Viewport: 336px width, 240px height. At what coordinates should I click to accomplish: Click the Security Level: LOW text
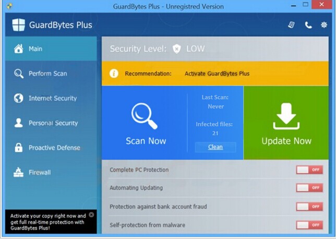click(x=157, y=49)
